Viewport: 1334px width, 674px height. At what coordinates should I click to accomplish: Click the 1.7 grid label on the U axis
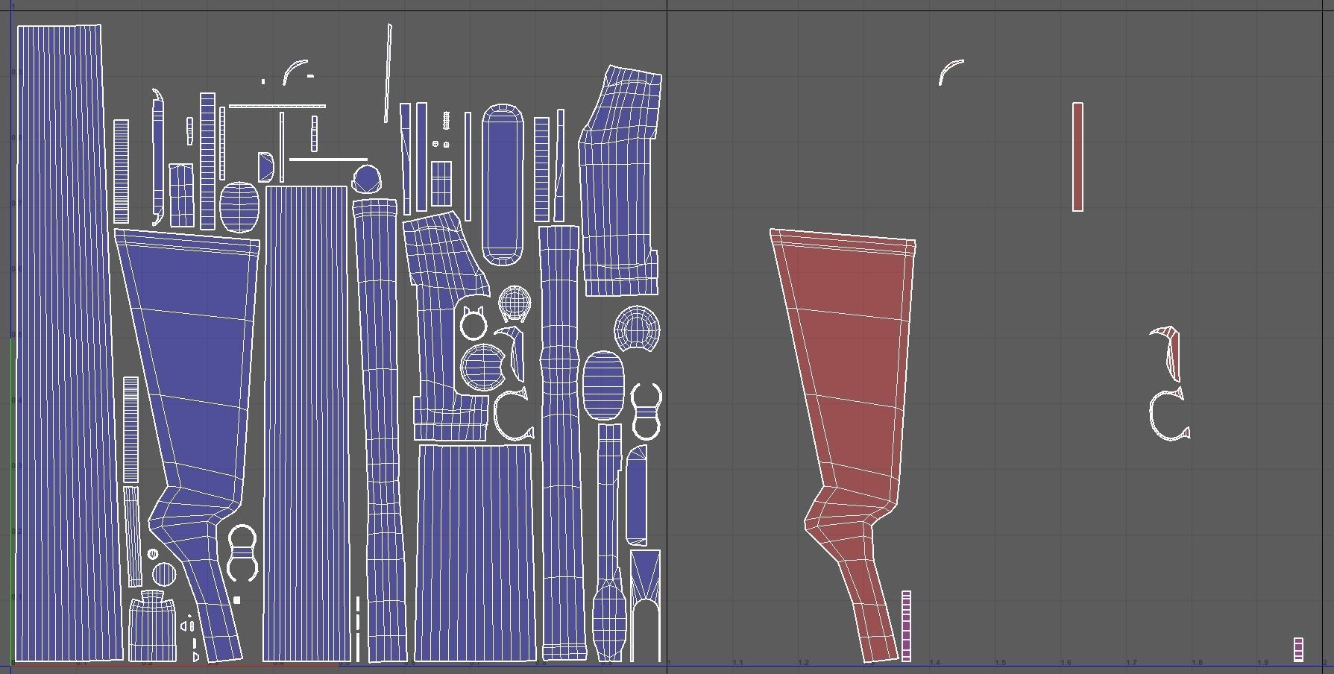(1131, 663)
